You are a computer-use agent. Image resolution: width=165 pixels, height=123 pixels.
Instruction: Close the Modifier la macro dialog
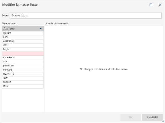click(x=160, y=5)
